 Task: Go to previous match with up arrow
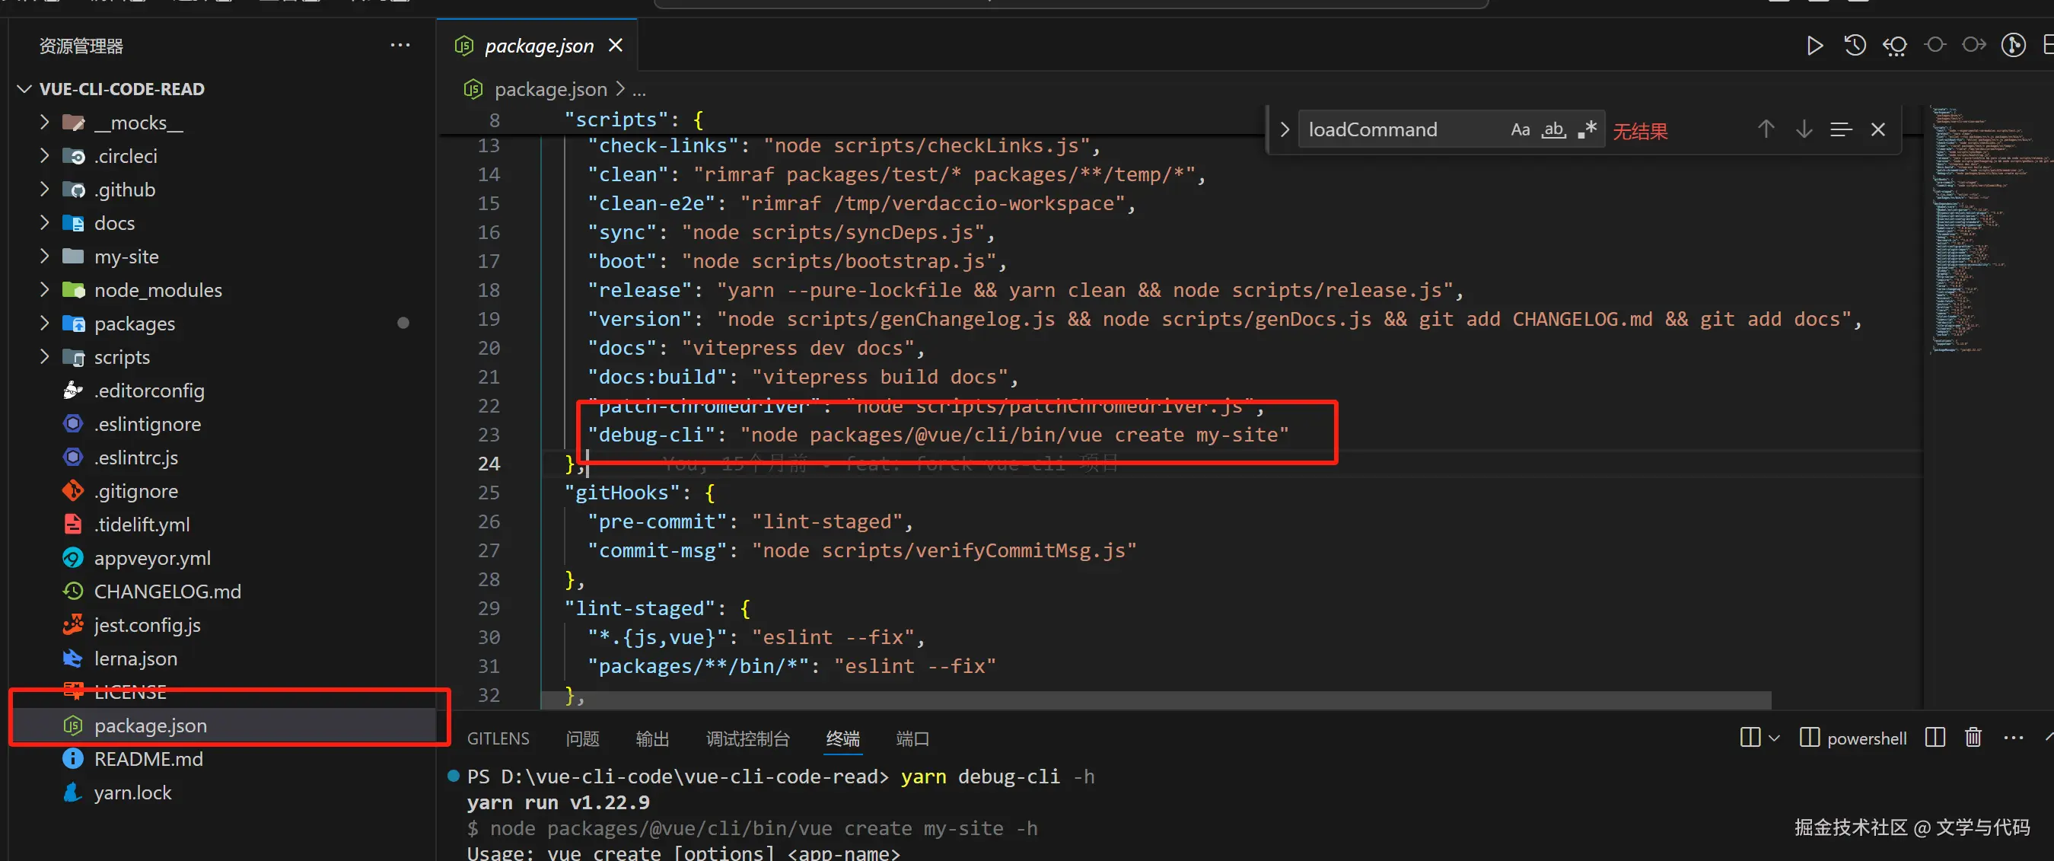[x=1766, y=129]
